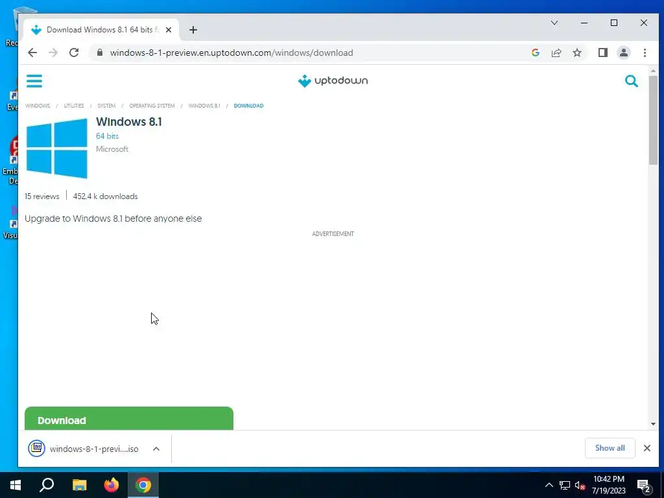Bookmark this tab with the star

pos(576,53)
